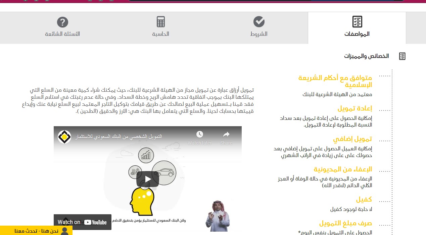Click the calculator icon above الحاسبة

(161, 22)
